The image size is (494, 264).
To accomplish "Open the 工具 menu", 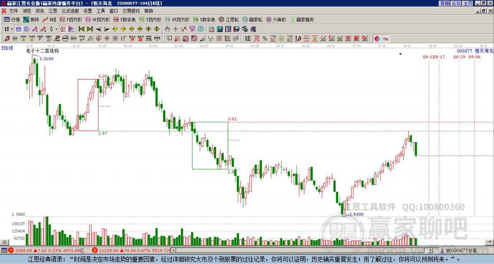I will point(101,11).
